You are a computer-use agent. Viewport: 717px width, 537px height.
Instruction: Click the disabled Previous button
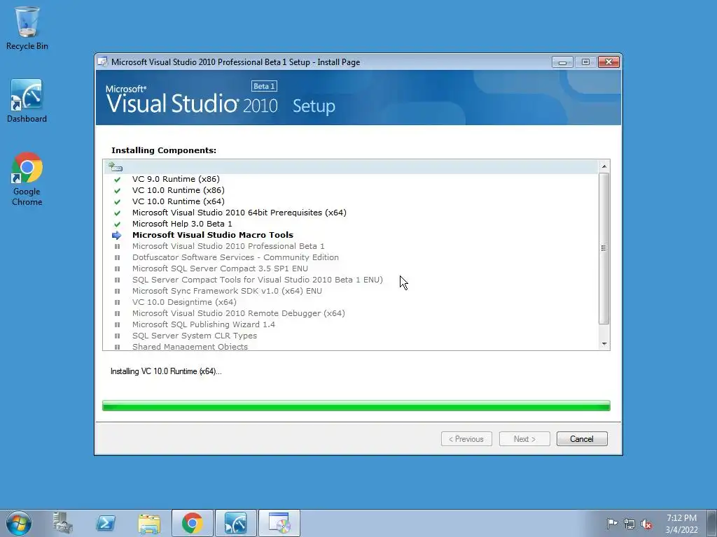point(466,439)
